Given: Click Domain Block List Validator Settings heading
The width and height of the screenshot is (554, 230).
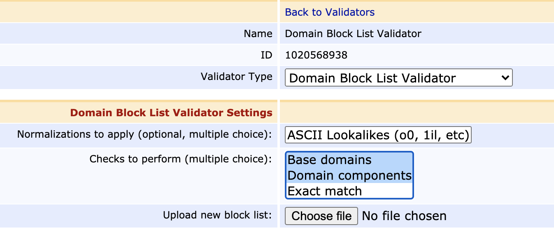Looking at the screenshot, I should pos(171,113).
